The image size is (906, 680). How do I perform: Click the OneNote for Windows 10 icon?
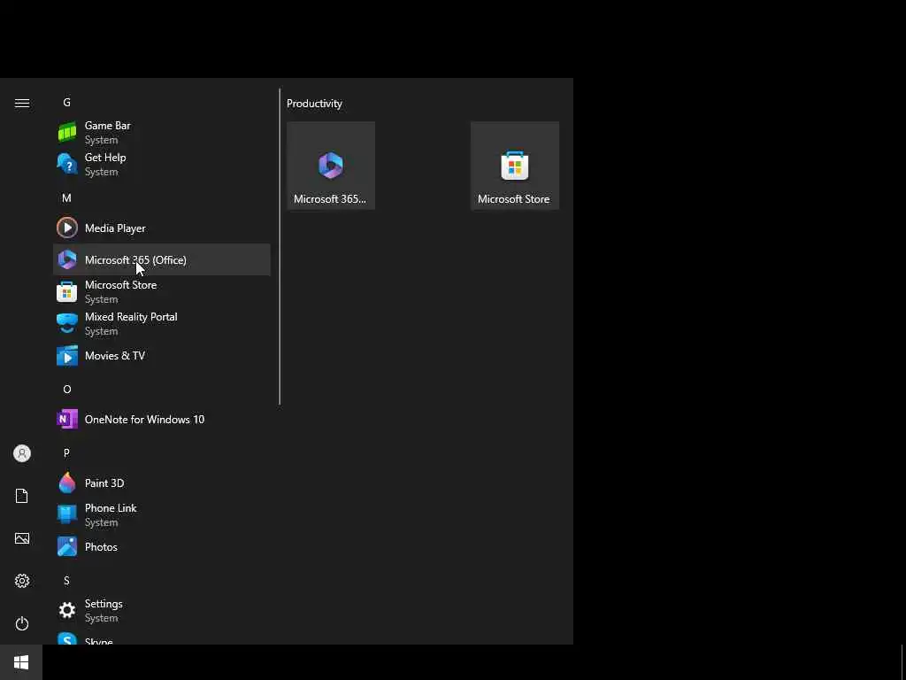(67, 419)
